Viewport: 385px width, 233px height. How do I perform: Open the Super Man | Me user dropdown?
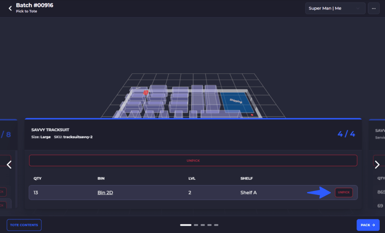click(335, 8)
